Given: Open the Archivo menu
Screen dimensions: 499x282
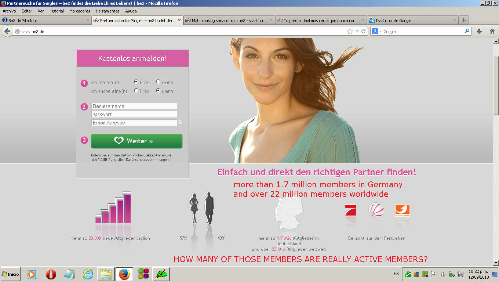Looking at the screenshot, I should pyautogui.click(x=9, y=11).
